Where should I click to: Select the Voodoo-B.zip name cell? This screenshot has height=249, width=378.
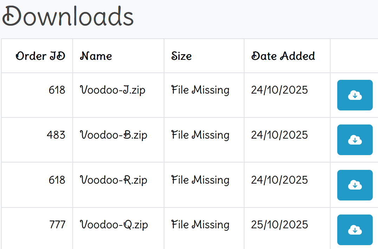(x=114, y=135)
